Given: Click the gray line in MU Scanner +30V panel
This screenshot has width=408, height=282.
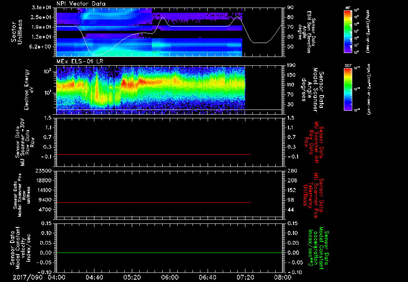Looking at the screenshot, I should 153,154.
